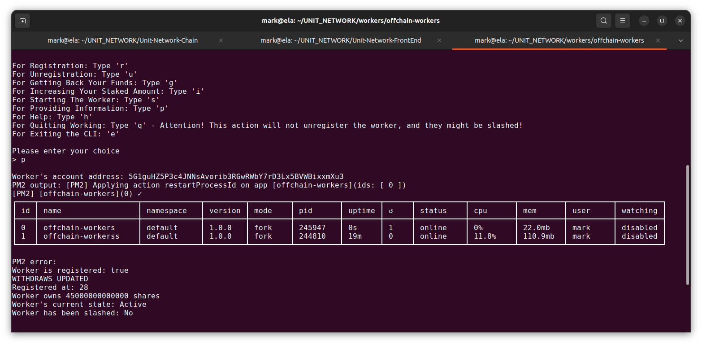Click the pid 245947 table cell
Screen dimensions: 702x345
click(x=312, y=227)
